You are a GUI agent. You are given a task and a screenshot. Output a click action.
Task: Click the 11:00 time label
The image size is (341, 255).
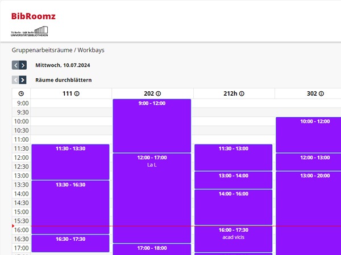coord(22,139)
